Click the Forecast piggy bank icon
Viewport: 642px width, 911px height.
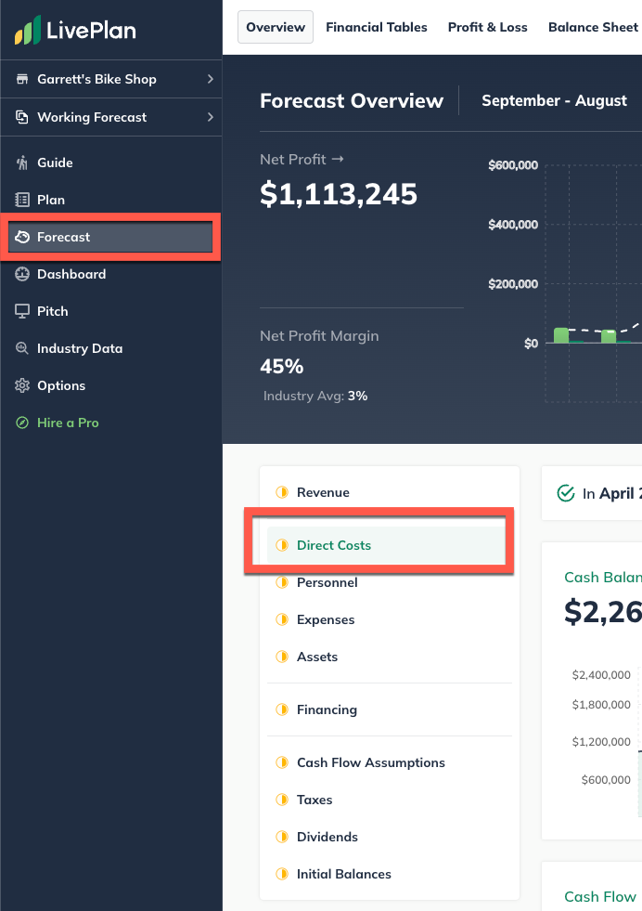point(22,237)
